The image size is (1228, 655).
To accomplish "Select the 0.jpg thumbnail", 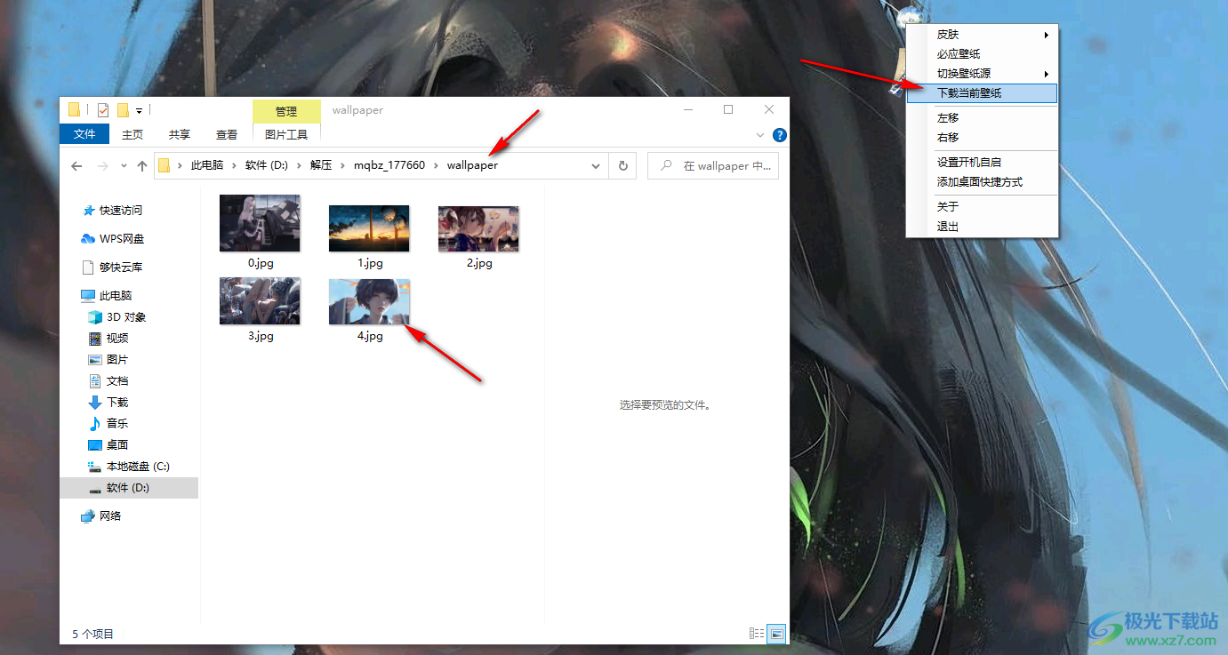I will (x=260, y=223).
